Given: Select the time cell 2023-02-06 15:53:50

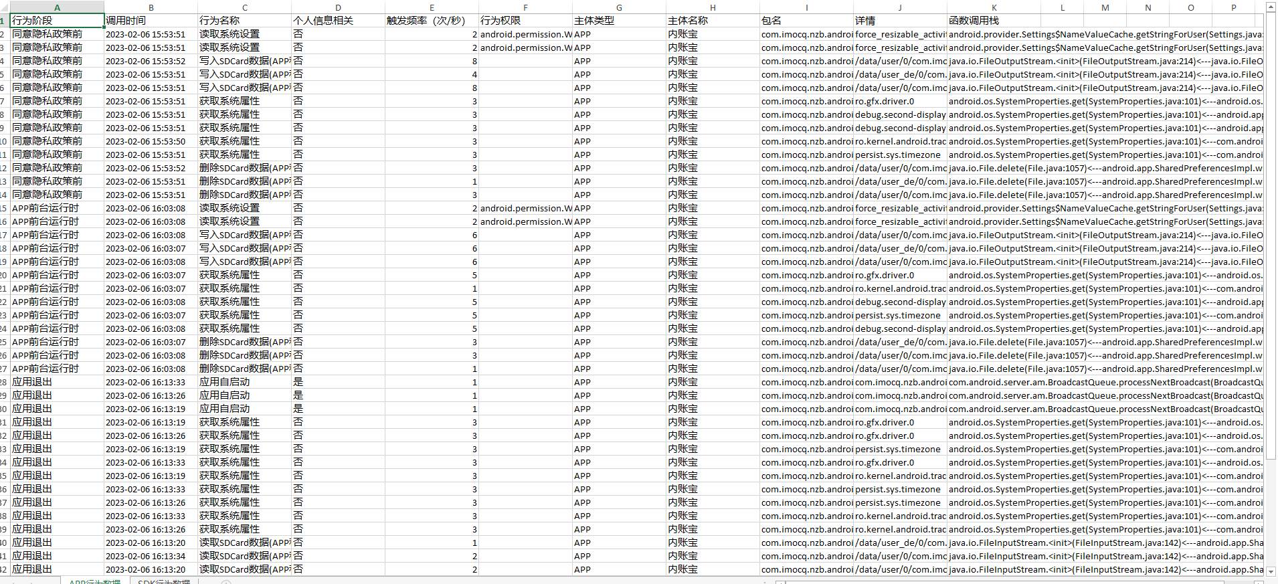Looking at the screenshot, I should tap(151, 141).
